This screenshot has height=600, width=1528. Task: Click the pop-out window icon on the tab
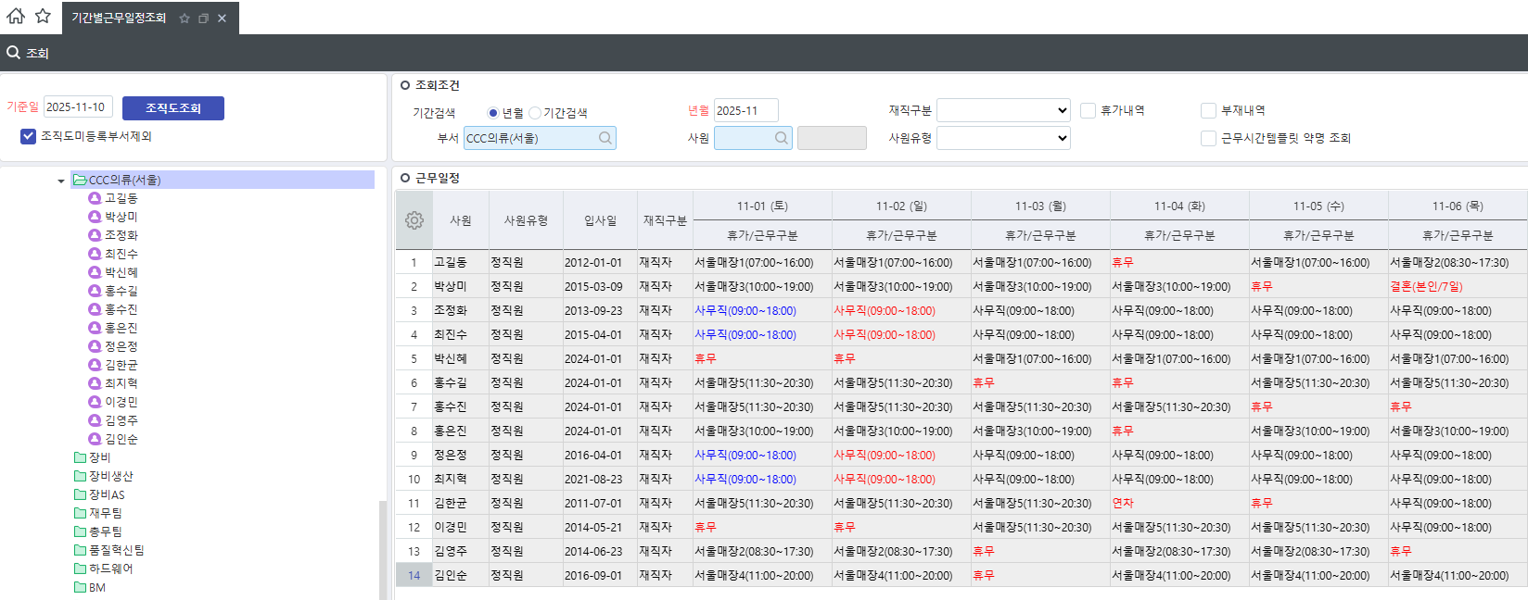[x=203, y=19]
